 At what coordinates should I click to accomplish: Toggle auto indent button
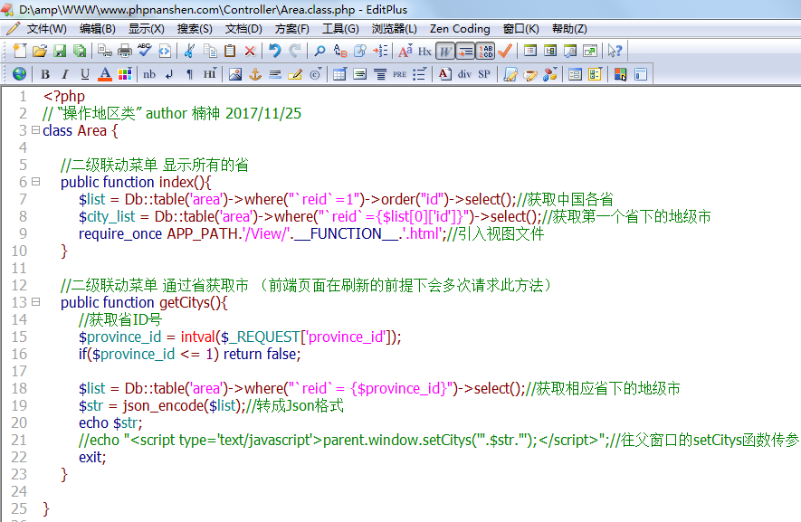coord(465,51)
